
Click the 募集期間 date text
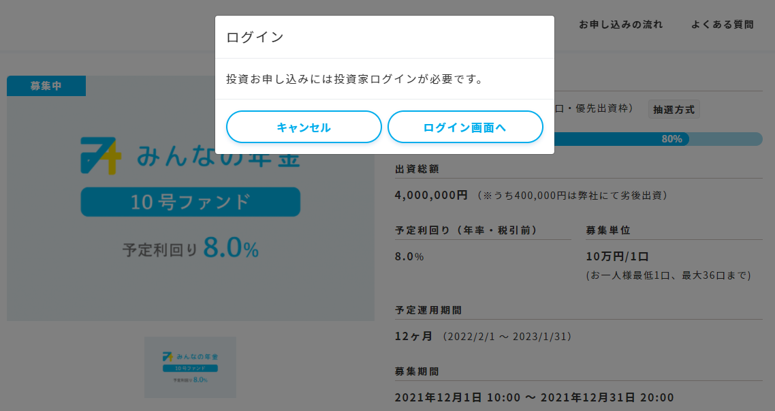click(534, 397)
